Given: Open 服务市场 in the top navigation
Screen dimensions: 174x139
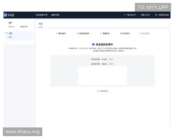Looking at the screenshot, I should pyautogui.click(x=55, y=15).
